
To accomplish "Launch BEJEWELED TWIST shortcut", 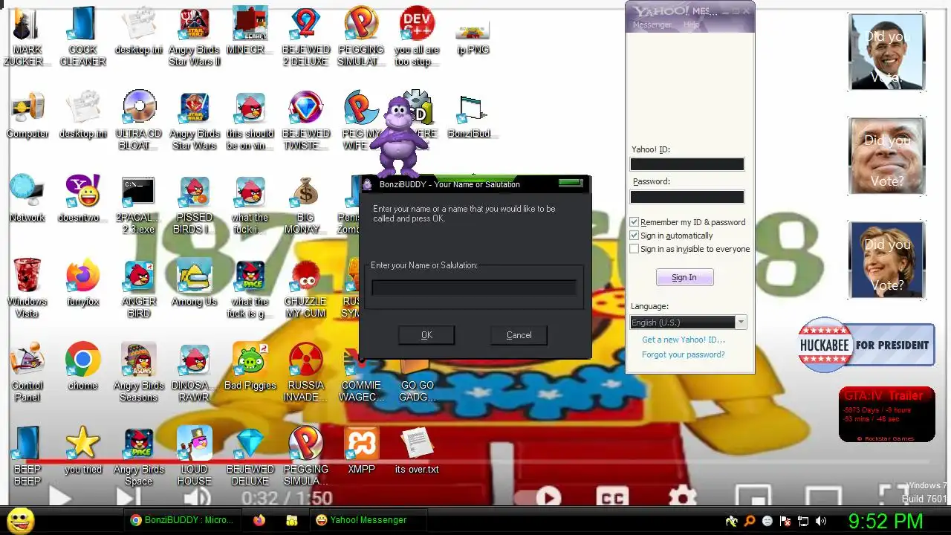I will click(305, 119).
